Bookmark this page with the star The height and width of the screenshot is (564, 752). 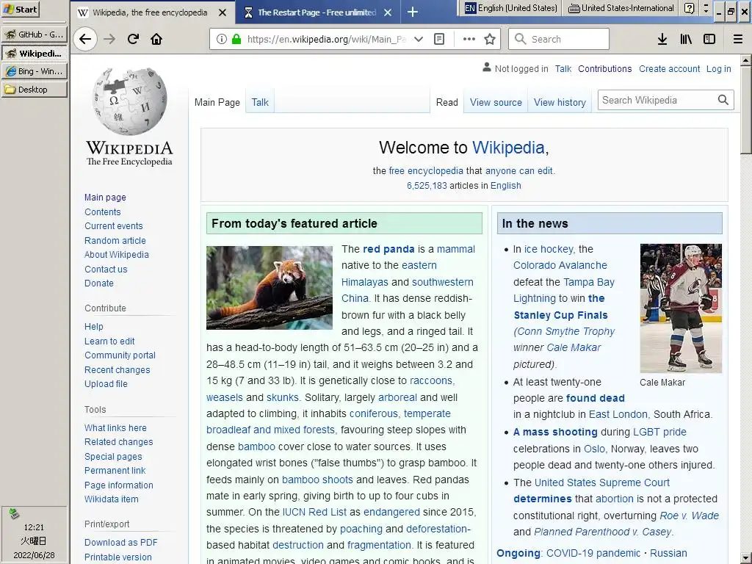click(x=490, y=39)
